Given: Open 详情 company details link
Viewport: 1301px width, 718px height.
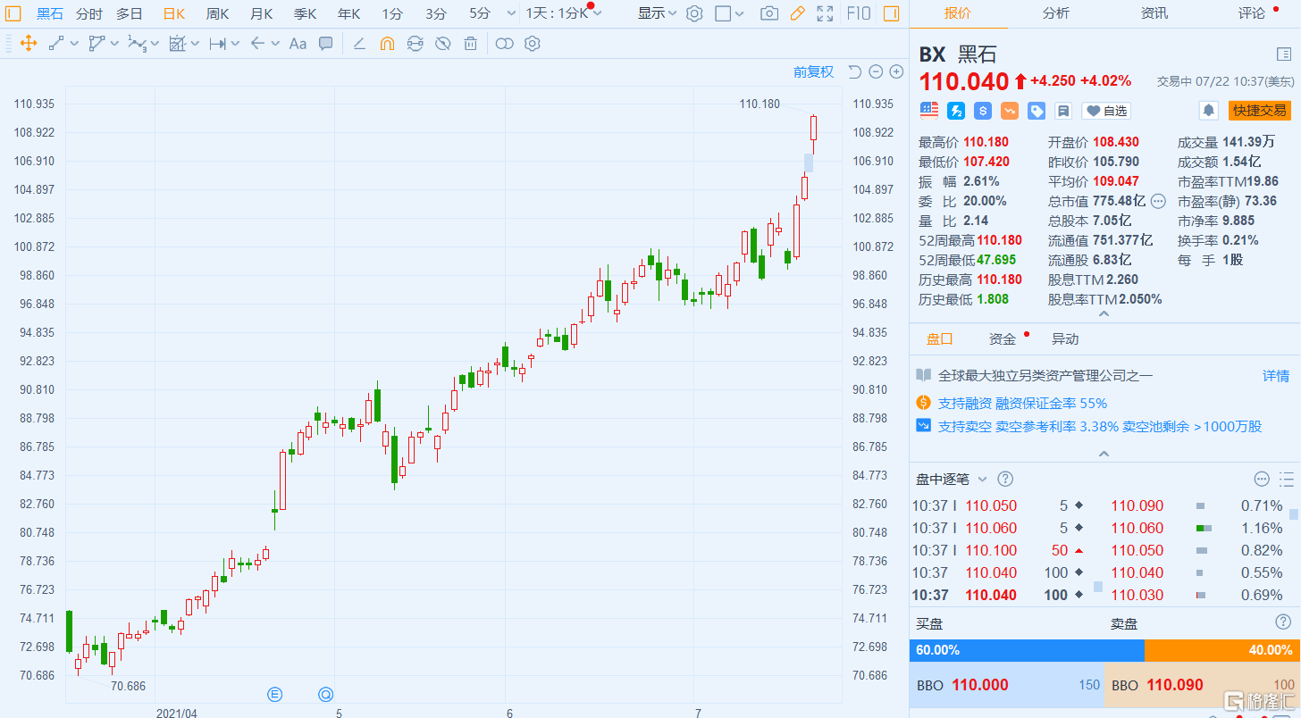Looking at the screenshot, I should pos(1276,376).
